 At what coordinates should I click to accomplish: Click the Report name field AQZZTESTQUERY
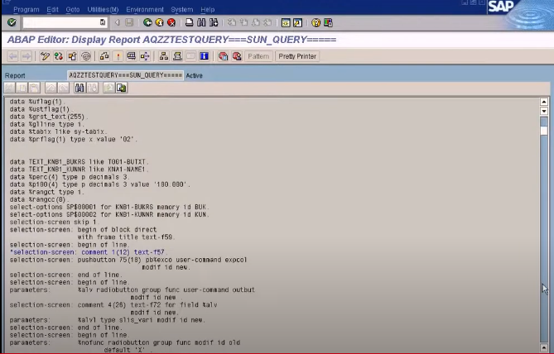pyautogui.click(x=125, y=75)
